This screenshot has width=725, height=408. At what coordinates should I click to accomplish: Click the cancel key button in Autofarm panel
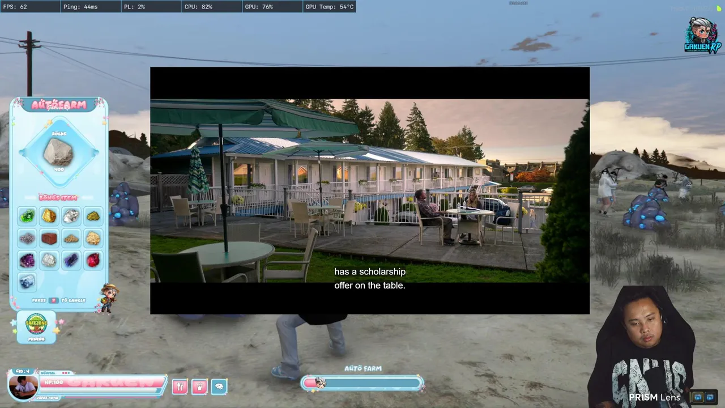[54, 300]
